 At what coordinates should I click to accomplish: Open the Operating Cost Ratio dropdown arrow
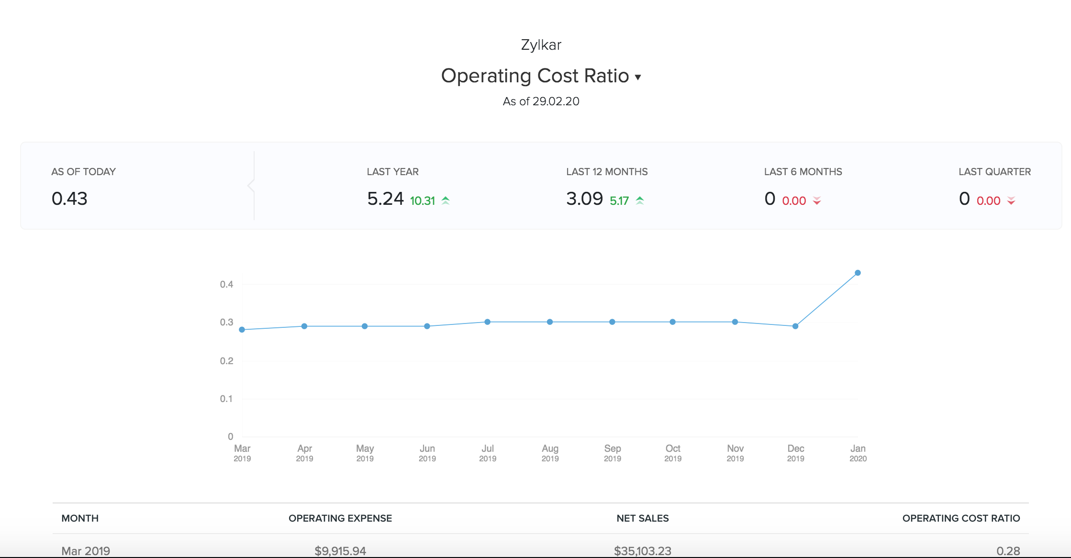click(637, 77)
